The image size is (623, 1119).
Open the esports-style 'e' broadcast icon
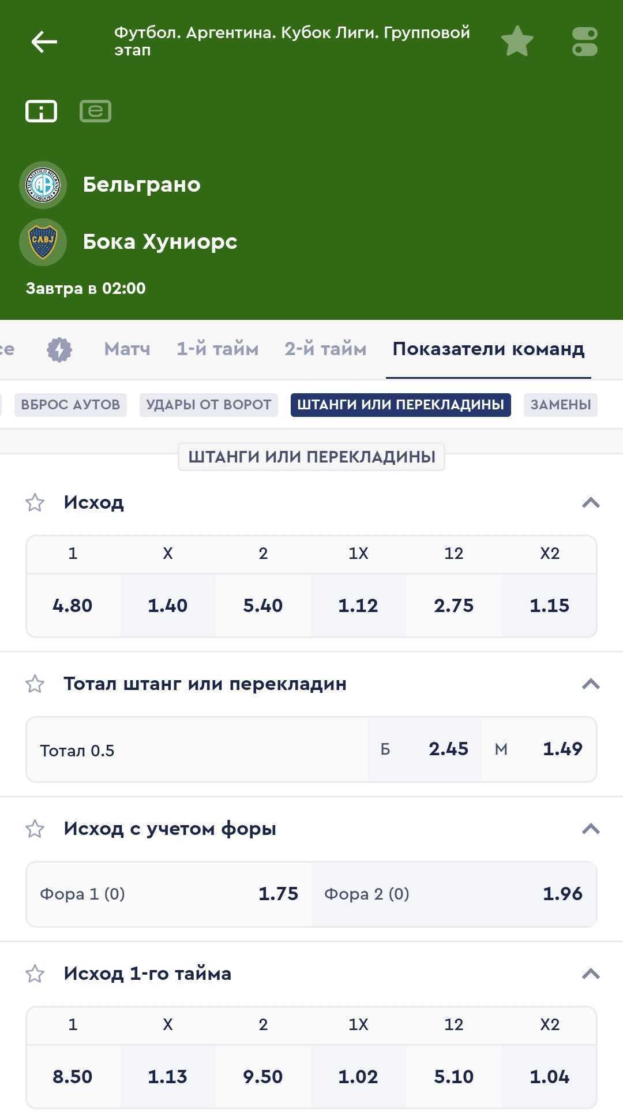(x=95, y=111)
